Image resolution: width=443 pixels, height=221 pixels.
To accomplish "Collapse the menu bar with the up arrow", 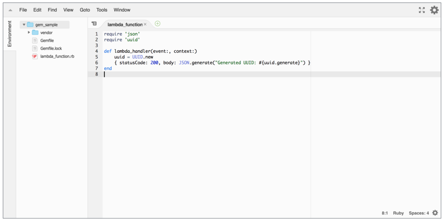I will pyautogui.click(x=10, y=10).
